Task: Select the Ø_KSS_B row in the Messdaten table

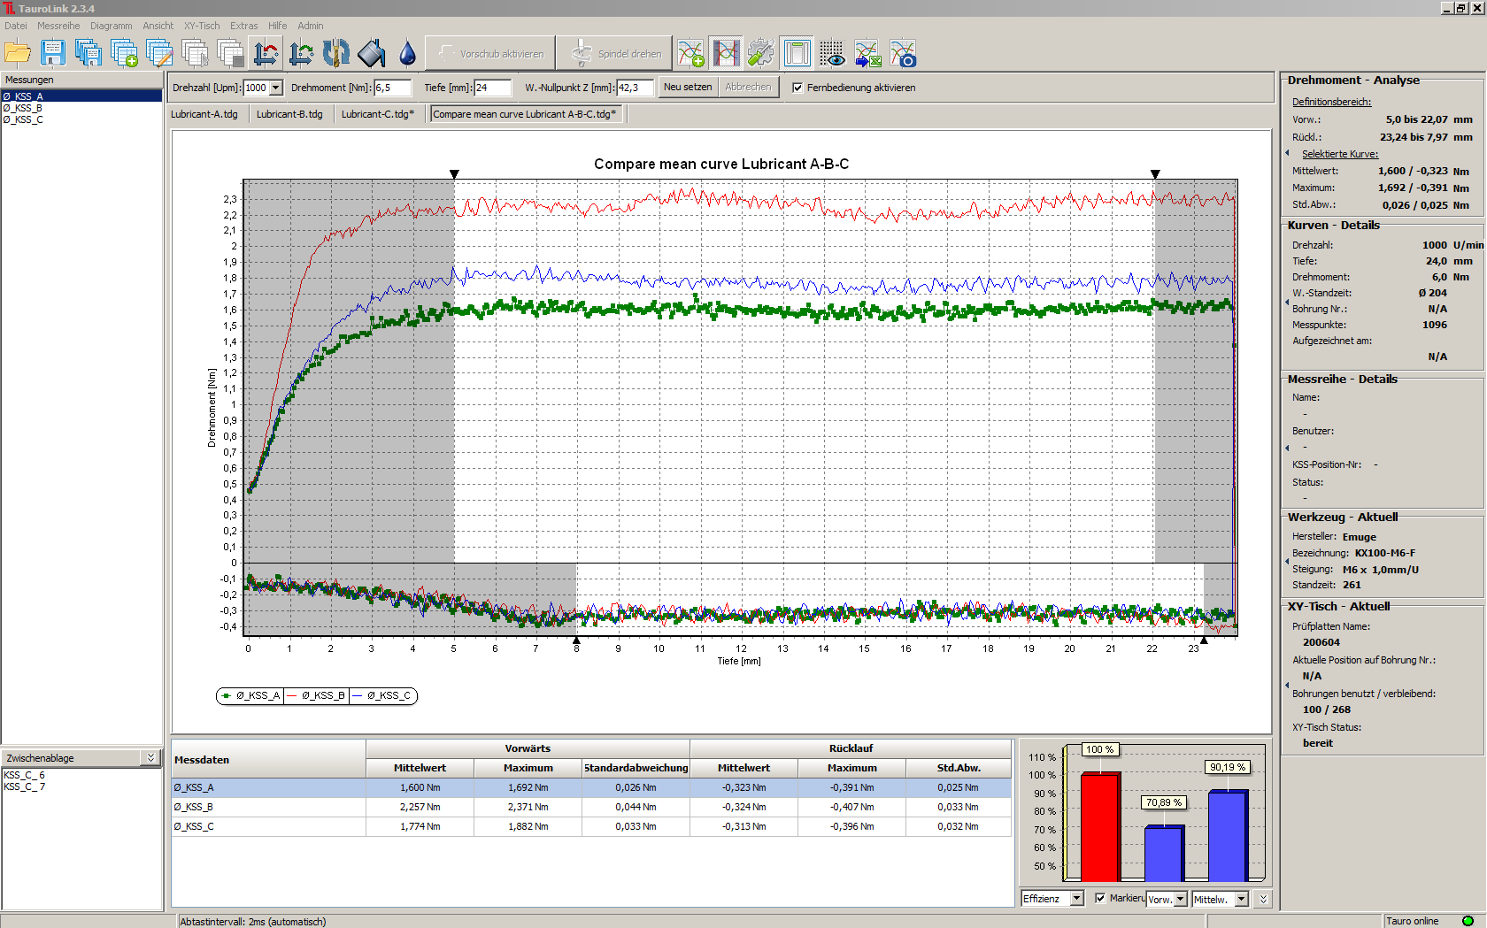Action: (591, 807)
